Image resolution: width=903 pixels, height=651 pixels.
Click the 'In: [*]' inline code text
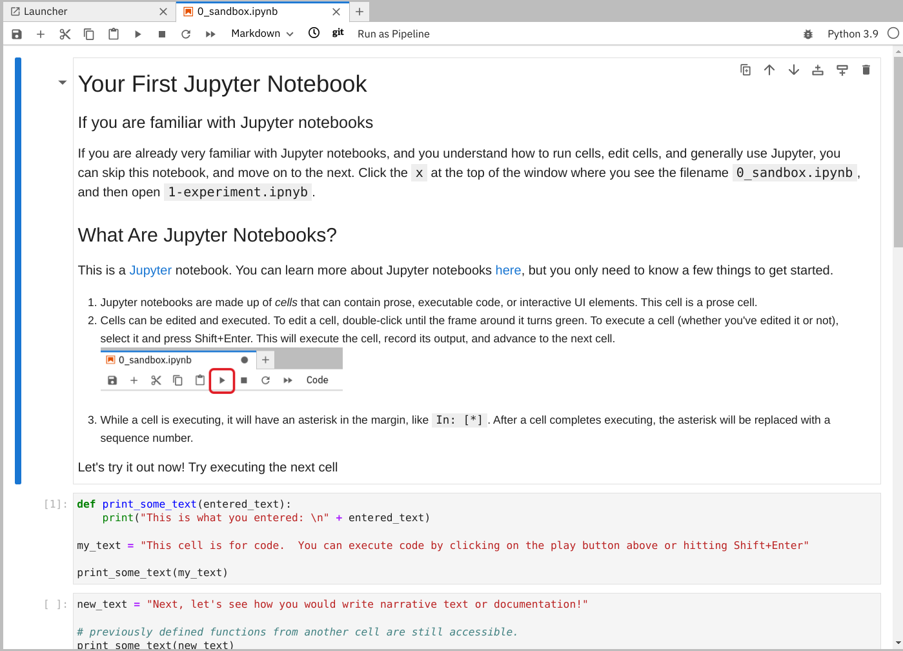(460, 420)
